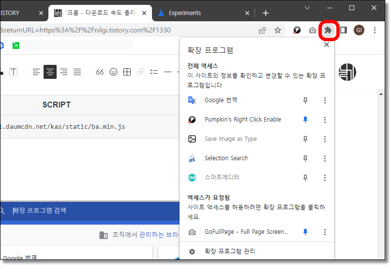
Task: Click the round blog profile logo
Action: pyautogui.click(x=347, y=72)
